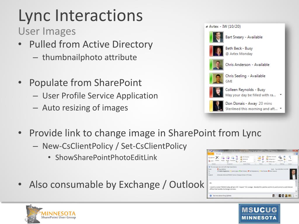Viewport: 299px width, 224px height.
Task: Click the MSUCUG Minnesota logo
Action: pyautogui.click(x=259, y=213)
